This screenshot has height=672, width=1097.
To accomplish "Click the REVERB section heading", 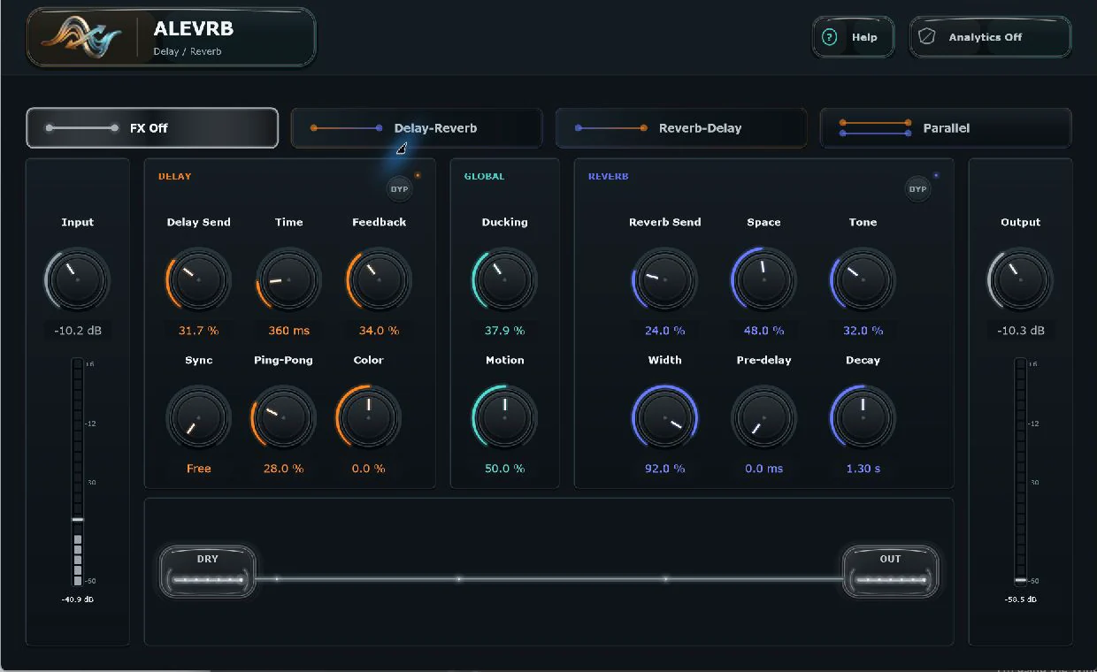I will click(x=608, y=176).
